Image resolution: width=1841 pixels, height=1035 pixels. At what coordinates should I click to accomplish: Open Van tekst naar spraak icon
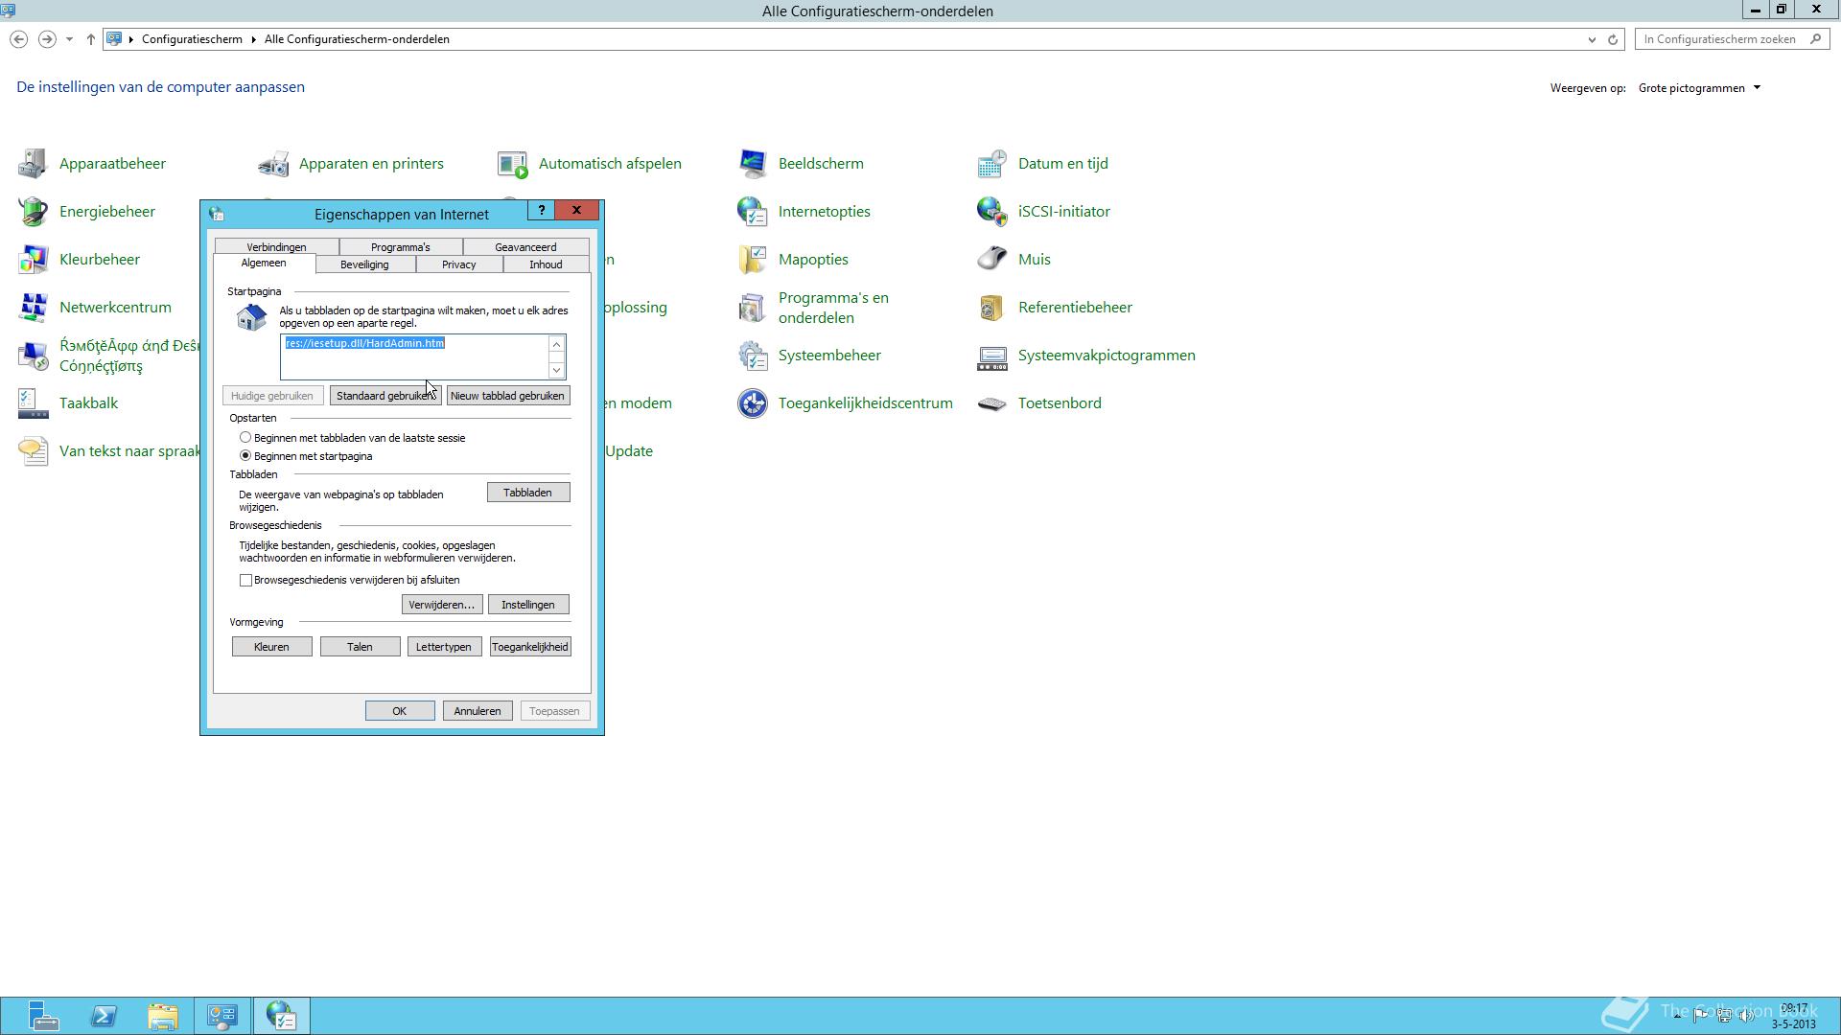point(33,451)
